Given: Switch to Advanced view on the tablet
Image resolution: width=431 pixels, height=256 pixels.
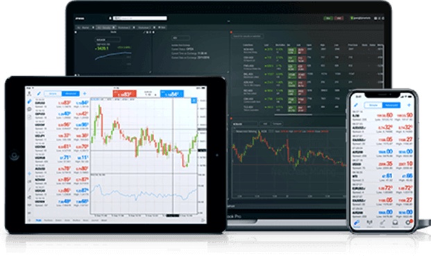Looking at the screenshot, I should 71,94.
